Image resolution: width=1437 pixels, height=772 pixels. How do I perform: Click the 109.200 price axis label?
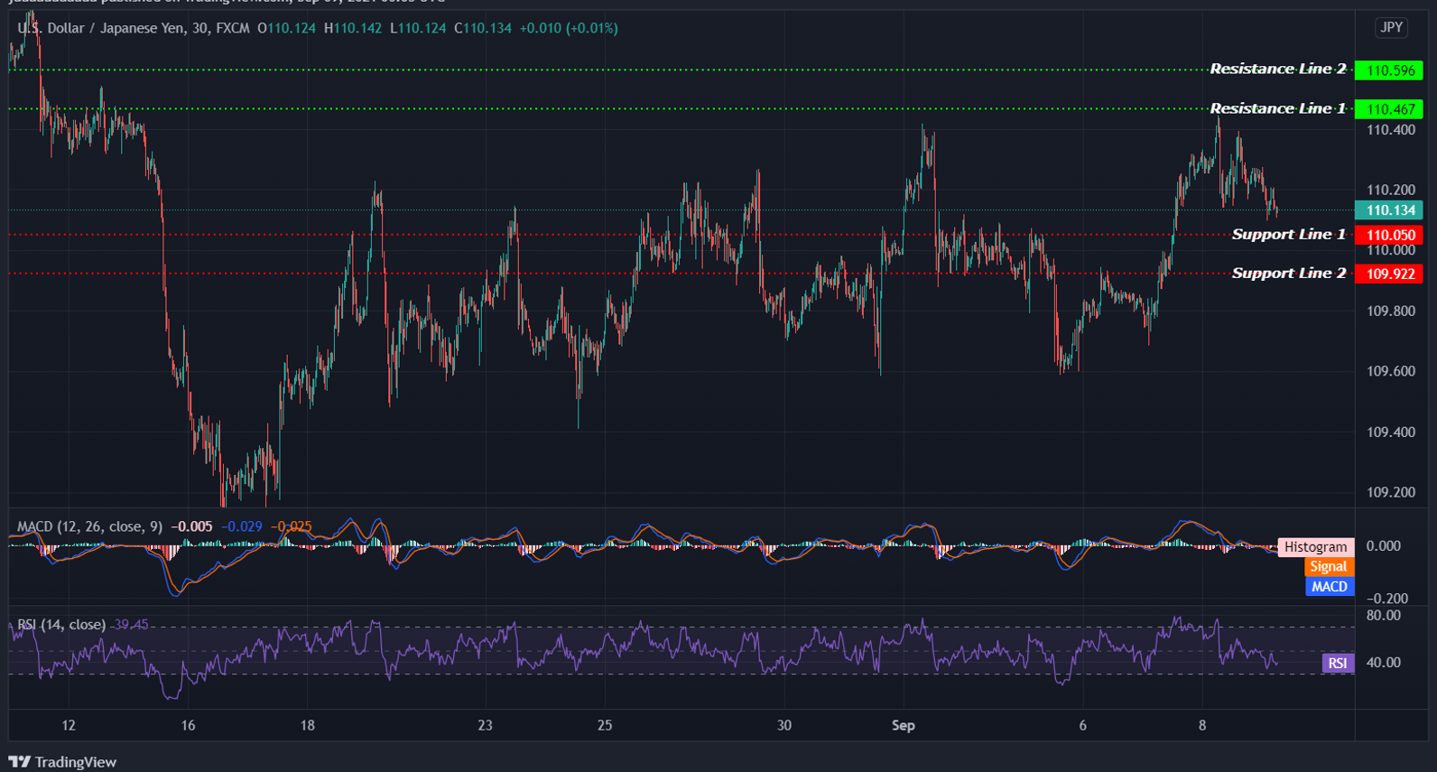point(1391,492)
